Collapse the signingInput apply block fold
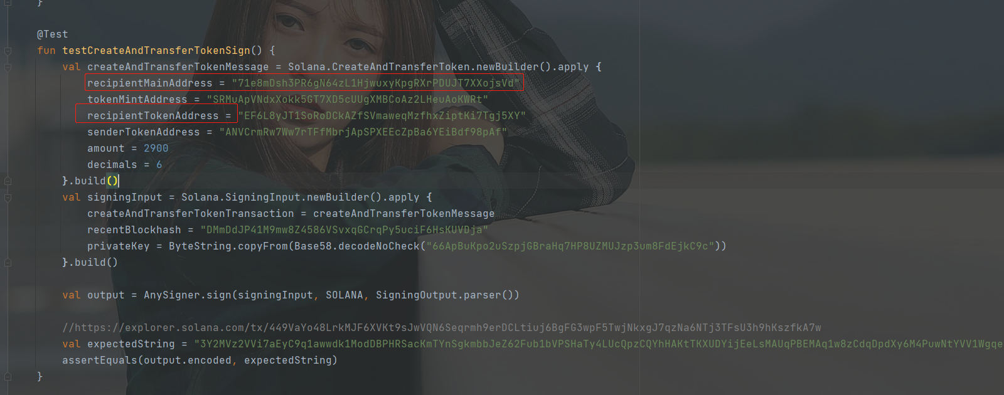Screen dimensions: 1004x395 8,197
